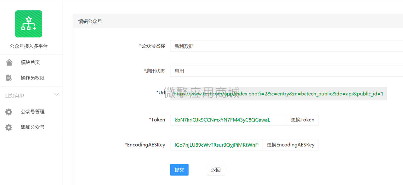Image resolution: width=403 pixels, height=185 pixels.
Task: Click the document edit icon beside 操作员权限
Action: [9, 78]
